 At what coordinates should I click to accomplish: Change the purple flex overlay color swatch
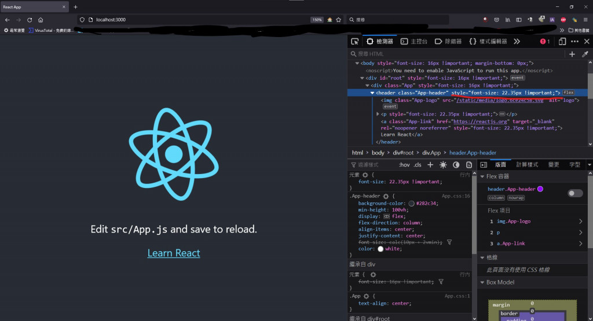click(x=540, y=189)
